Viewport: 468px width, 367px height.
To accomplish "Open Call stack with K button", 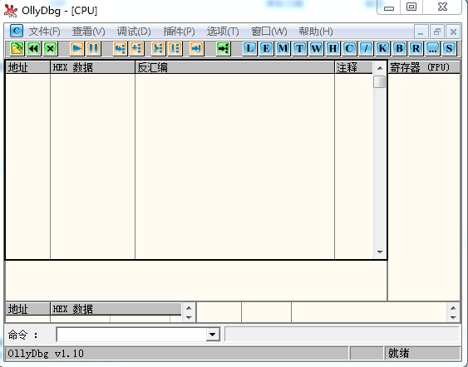I will 382,49.
